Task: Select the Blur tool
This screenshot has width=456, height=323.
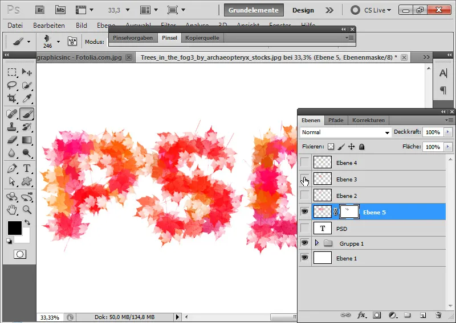Action: pos(12,153)
